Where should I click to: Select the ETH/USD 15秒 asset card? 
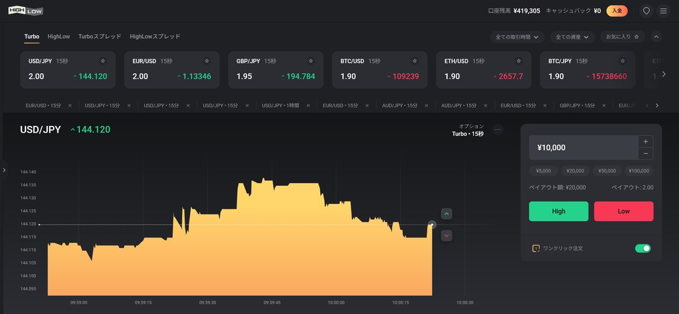click(484, 70)
